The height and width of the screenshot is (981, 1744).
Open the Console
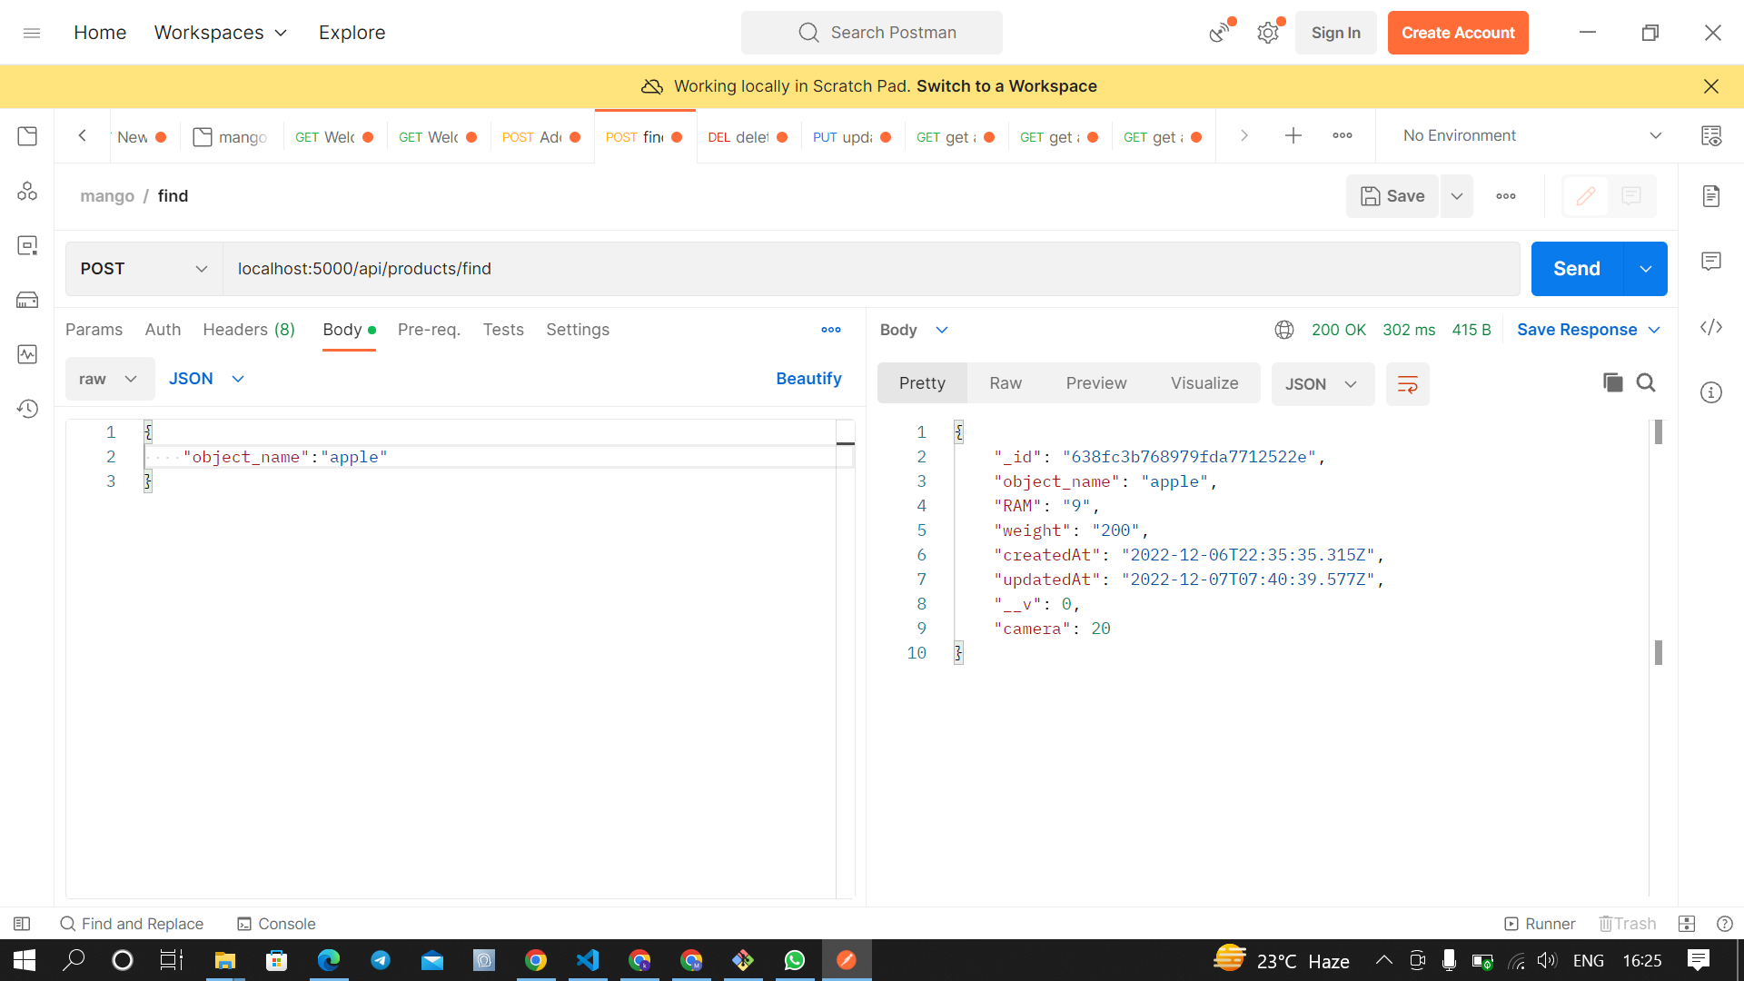276,924
